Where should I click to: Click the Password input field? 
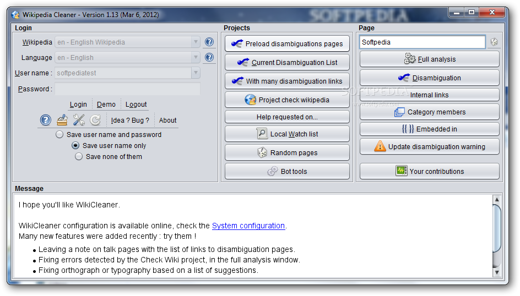[x=127, y=89]
